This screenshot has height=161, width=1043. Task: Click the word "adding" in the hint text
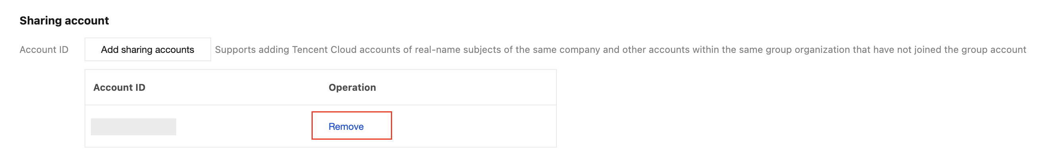(x=274, y=49)
